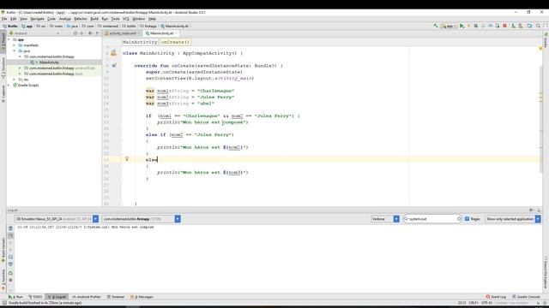
Task: Click the yellow warning marker atop editor scrollbar
Action: coord(540,48)
